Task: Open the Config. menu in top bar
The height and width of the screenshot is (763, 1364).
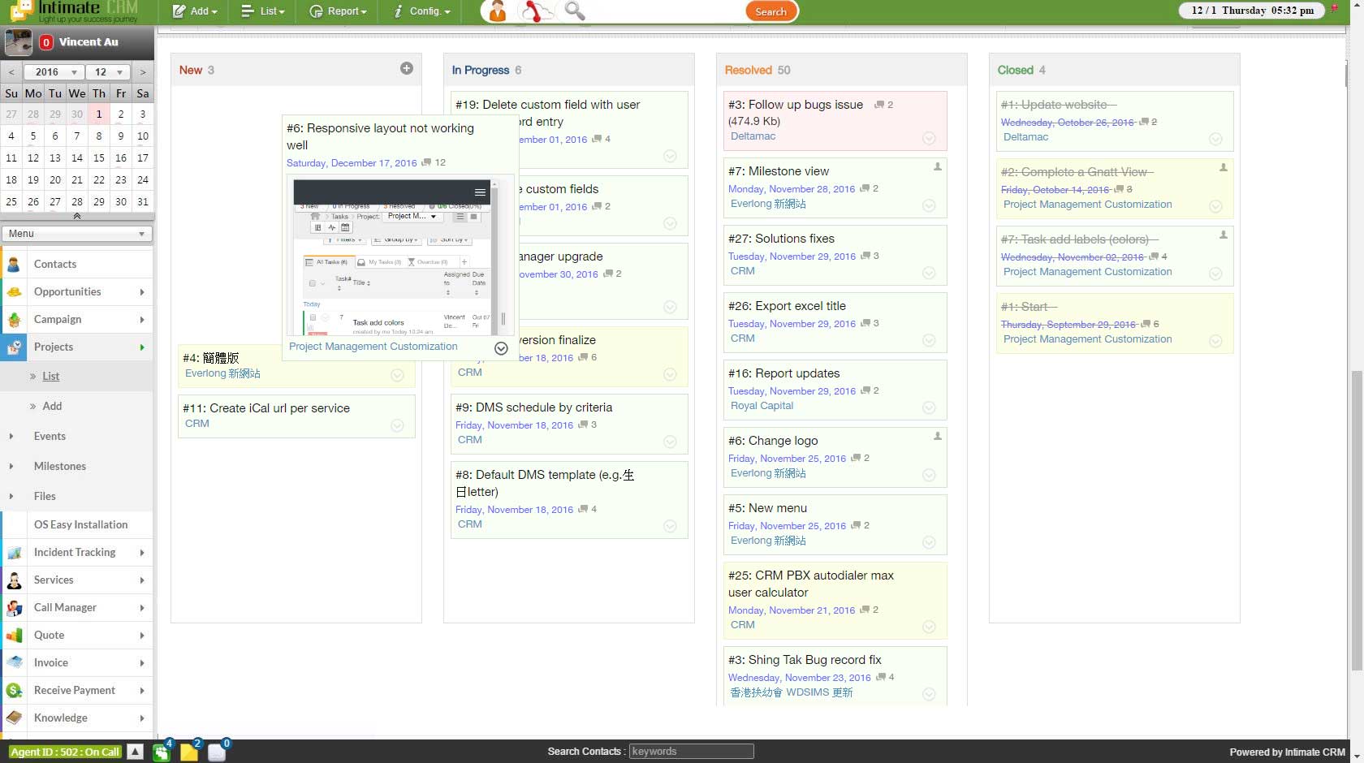Action: pyautogui.click(x=422, y=11)
